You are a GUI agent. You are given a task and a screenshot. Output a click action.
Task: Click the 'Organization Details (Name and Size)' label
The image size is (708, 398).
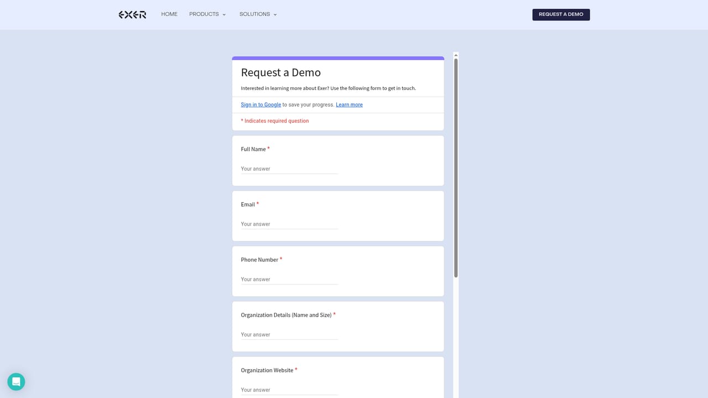click(x=286, y=315)
